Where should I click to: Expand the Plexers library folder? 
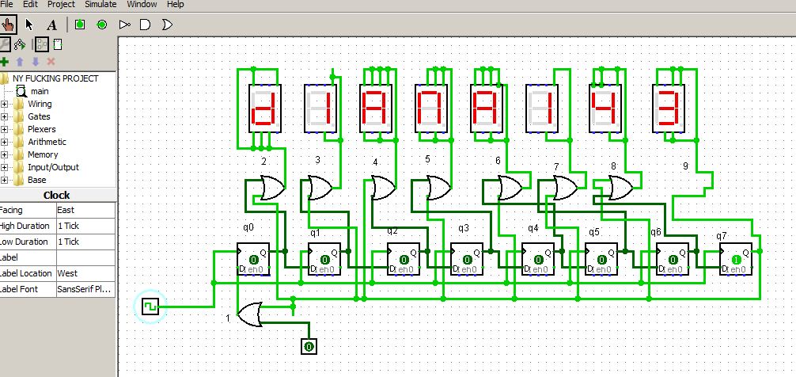(4, 129)
